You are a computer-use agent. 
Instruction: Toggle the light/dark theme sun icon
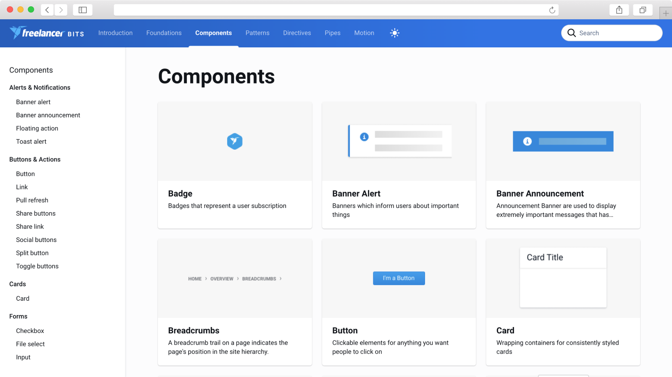pyautogui.click(x=394, y=33)
